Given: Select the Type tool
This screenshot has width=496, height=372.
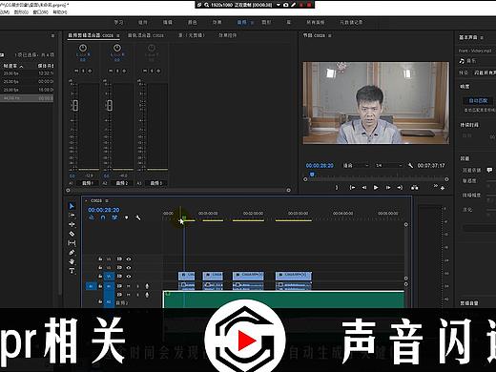Looking at the screenshot, I should [72, 271].
